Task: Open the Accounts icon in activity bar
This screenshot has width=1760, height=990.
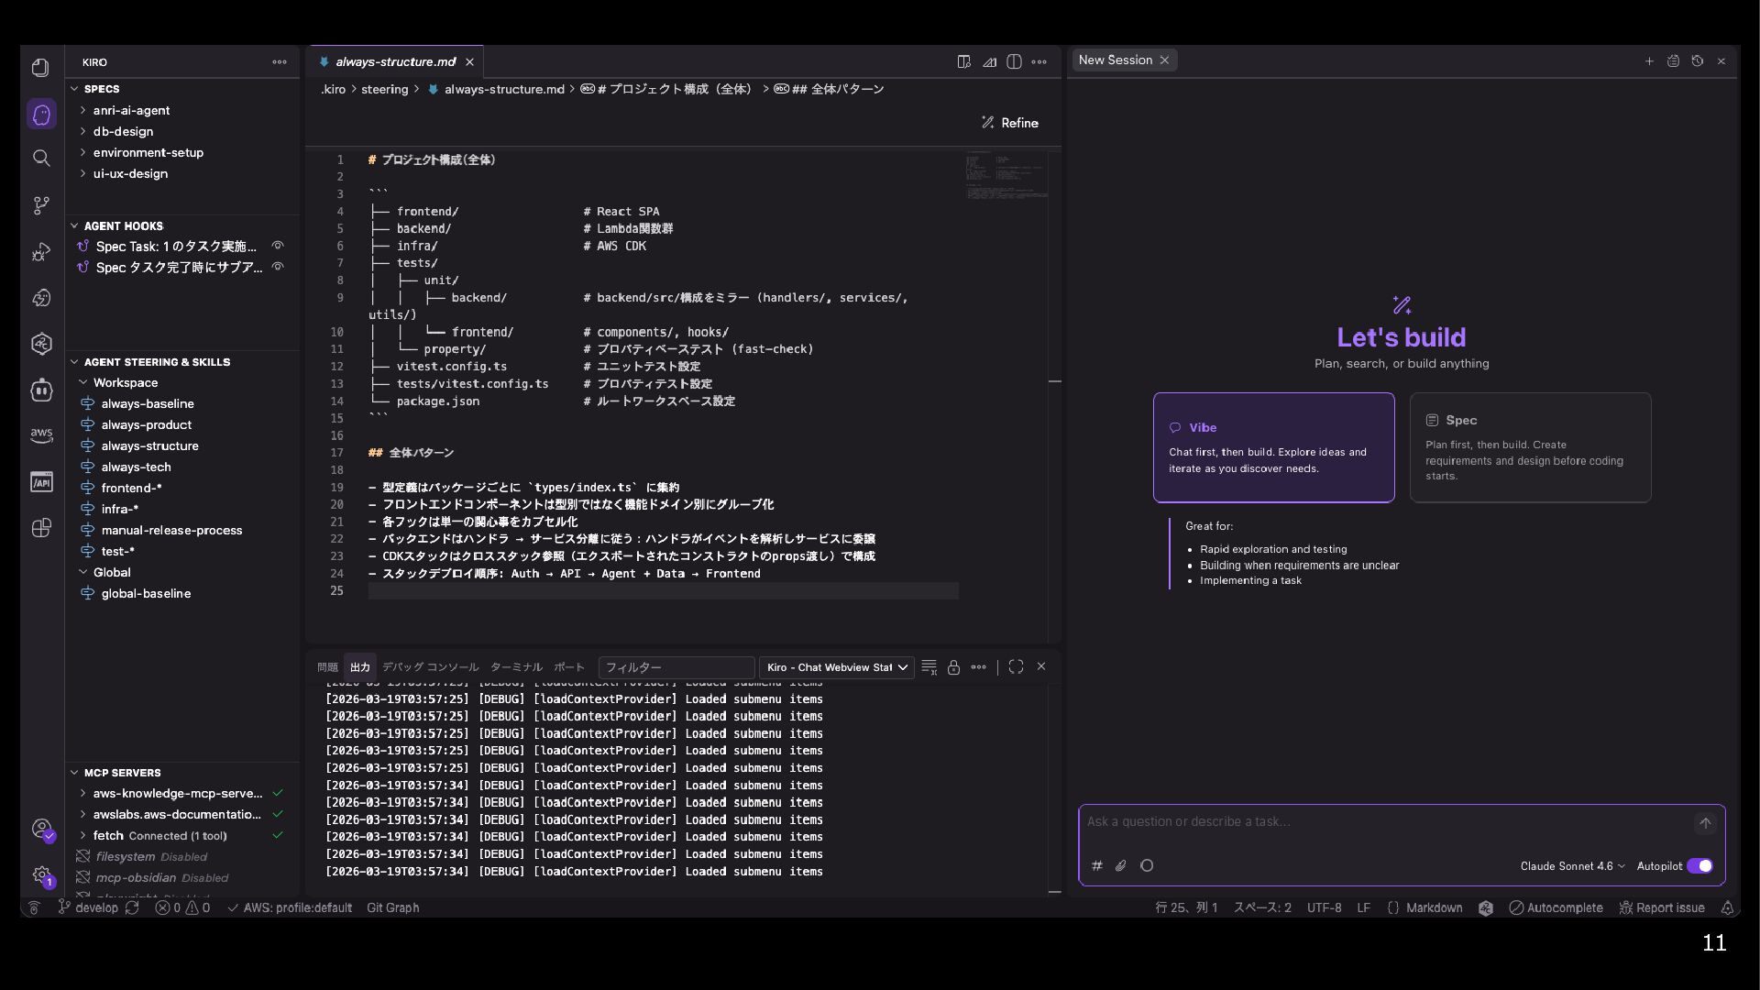Action: 42,830
